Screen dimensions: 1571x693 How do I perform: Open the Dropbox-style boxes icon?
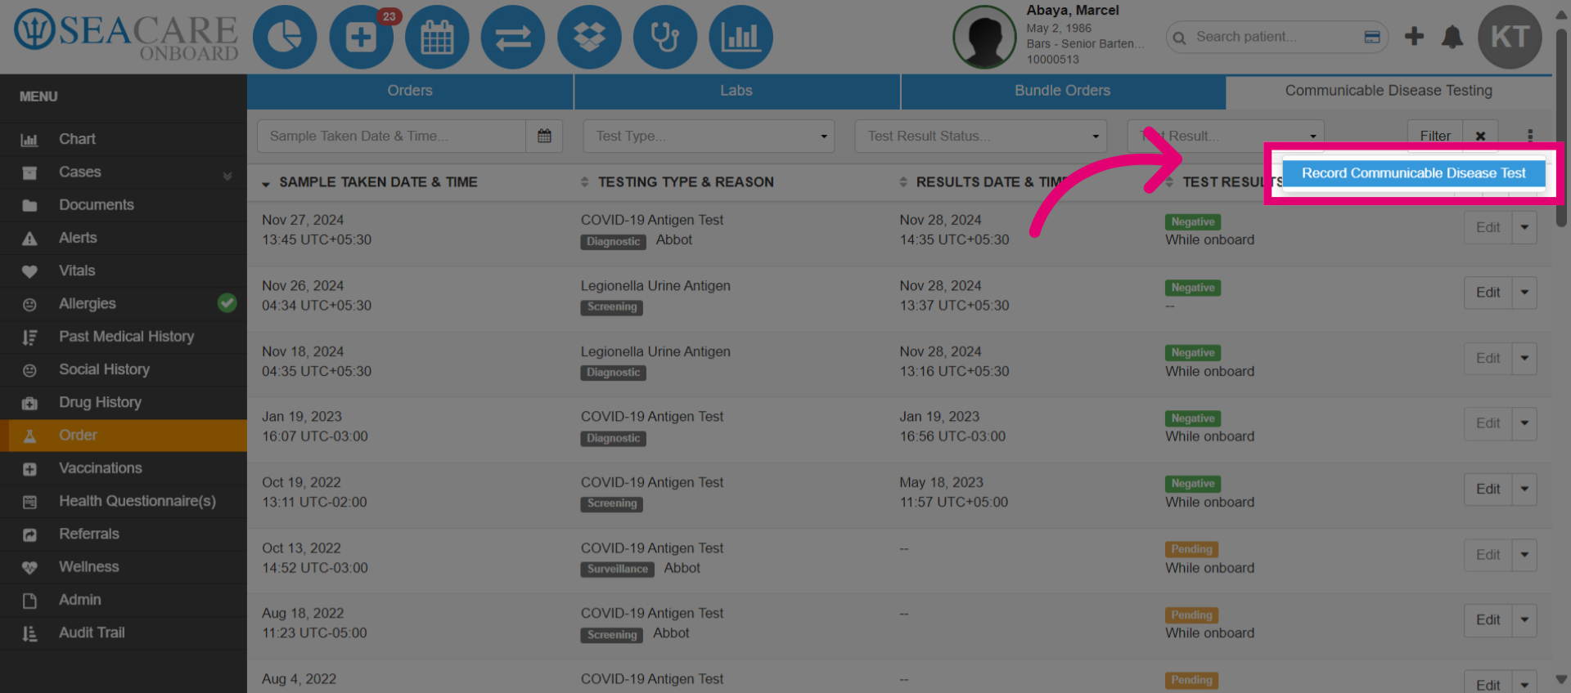pos(589,37)
